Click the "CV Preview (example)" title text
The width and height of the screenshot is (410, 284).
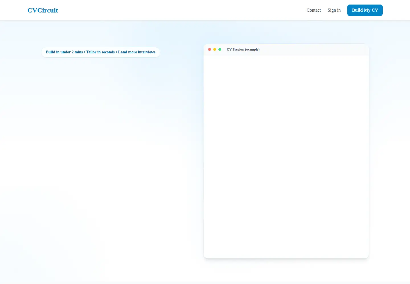coord(243,49)
